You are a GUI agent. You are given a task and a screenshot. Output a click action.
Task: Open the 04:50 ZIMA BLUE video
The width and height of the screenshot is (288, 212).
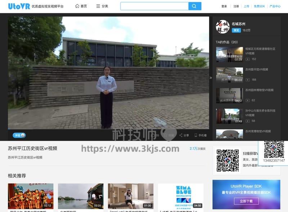pyautogui.click(x=181, y=196)
